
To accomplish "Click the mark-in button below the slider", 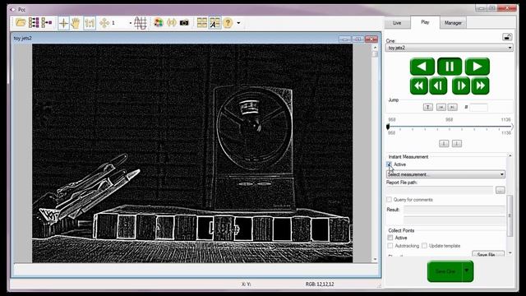I will pos(444,144).
